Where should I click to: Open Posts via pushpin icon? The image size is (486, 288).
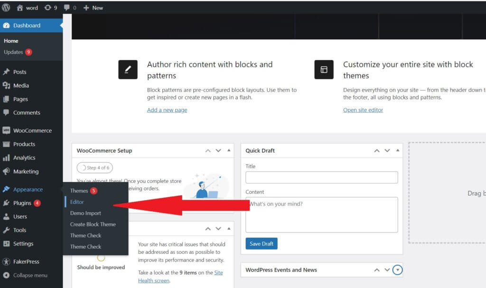point(6,72)
